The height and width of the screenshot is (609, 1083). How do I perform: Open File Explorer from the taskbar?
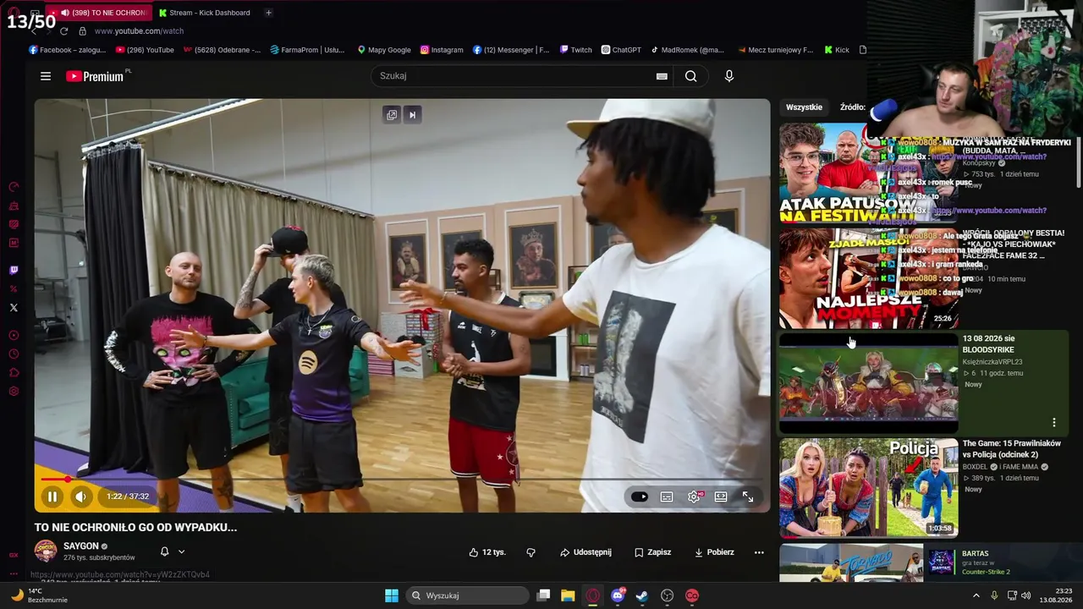pos(568,595)
